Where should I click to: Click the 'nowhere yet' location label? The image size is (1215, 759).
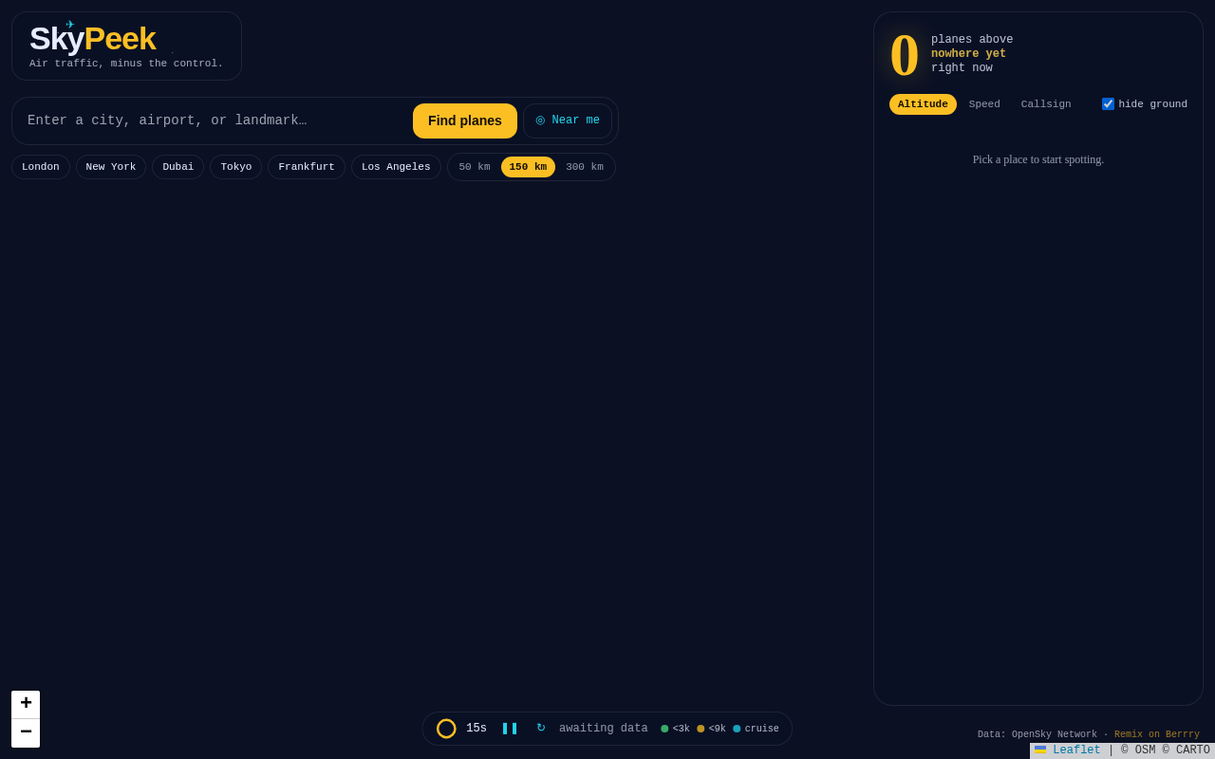(968, 54)
